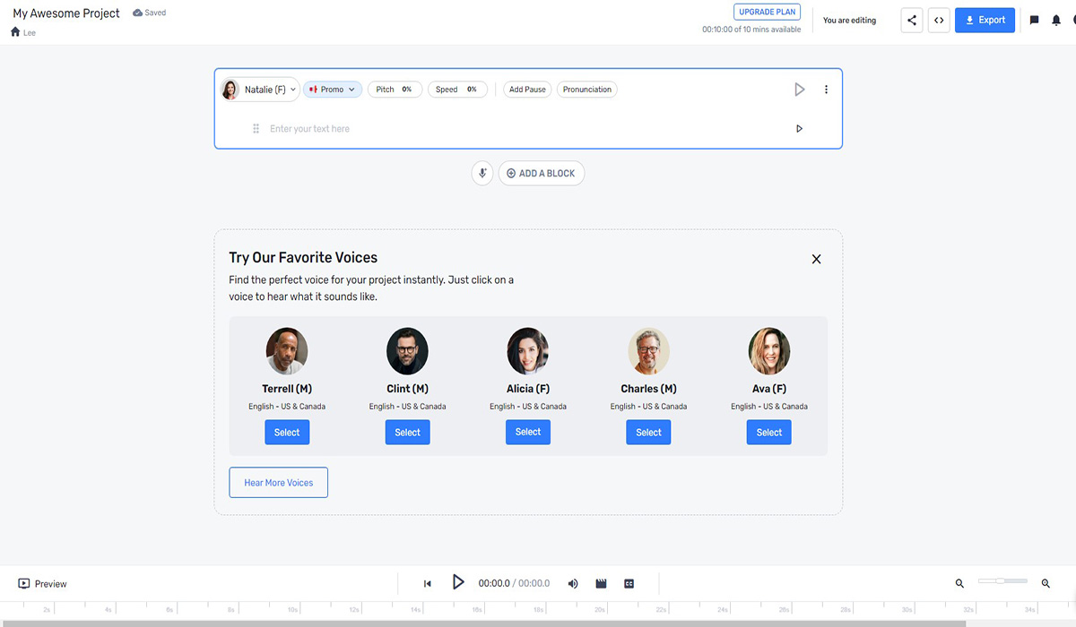Open the Preview panel
Screen dimensions: 1076x627
(42, 584)
